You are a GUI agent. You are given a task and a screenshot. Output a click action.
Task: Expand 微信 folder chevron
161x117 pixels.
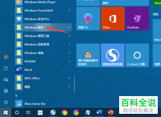69,87
